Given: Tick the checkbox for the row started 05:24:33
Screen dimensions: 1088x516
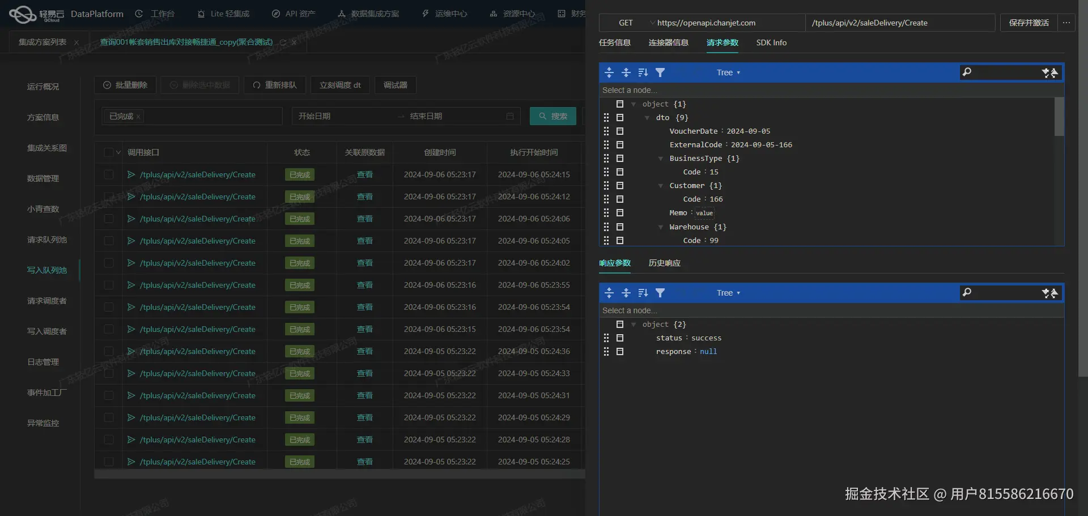Looking at the screenshot, I should click(109, 373).
